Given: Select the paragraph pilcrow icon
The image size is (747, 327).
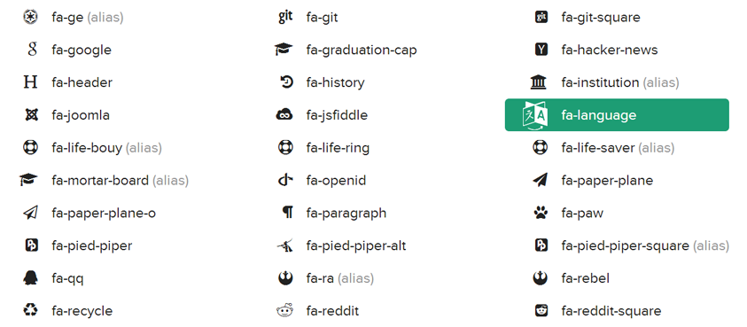Looking at the screenshot, I should coord(288,213).
